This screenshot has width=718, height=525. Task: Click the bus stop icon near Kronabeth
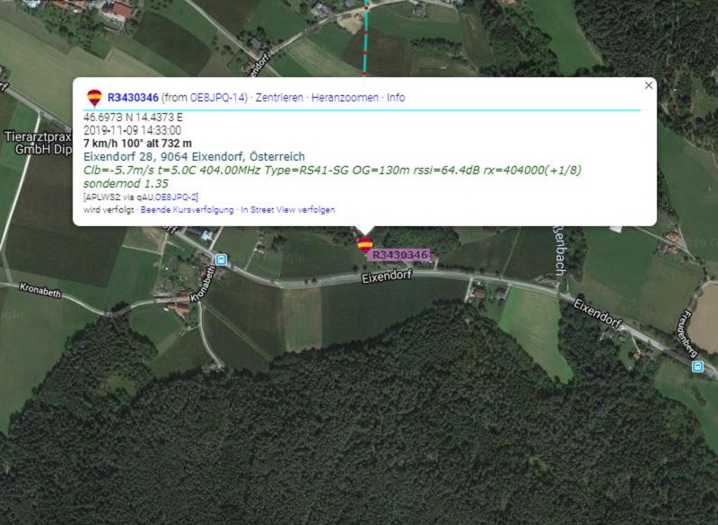click(221, 259)
